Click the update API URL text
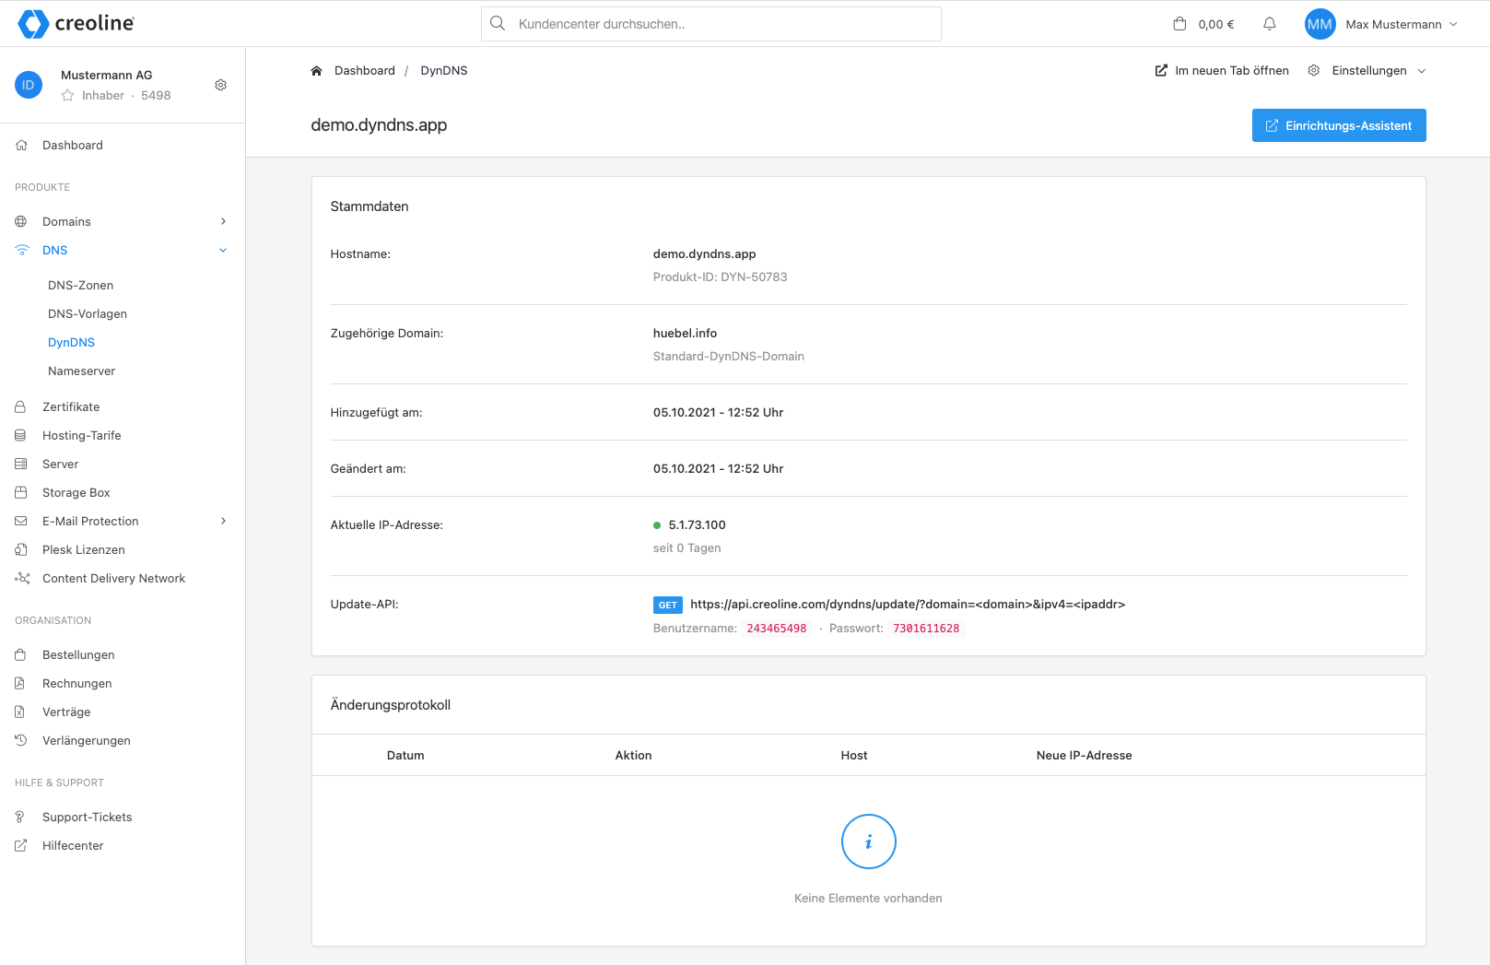Screen dimensions: 1490x965 (908, 605)
